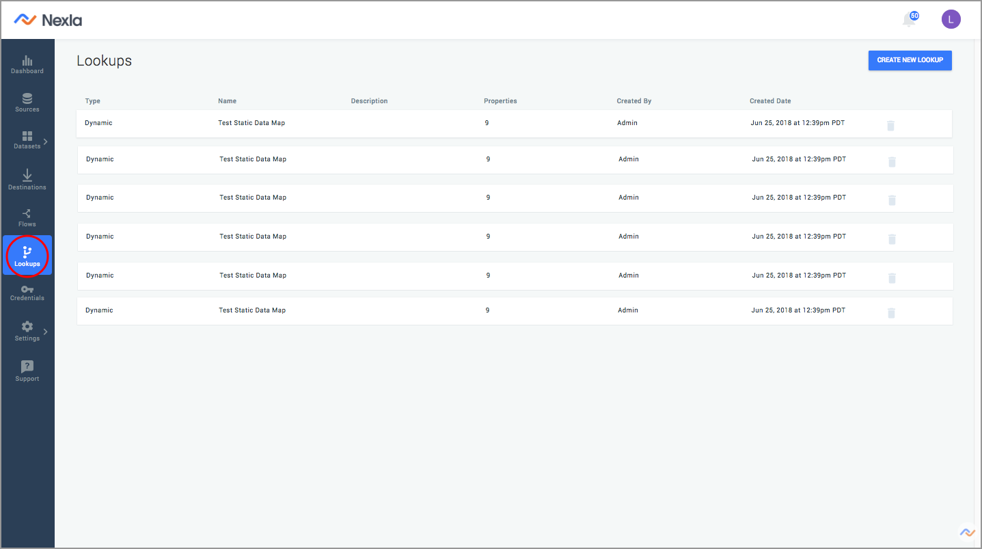
Task: Open the user avatar labeled L
Action: [951, 19]
